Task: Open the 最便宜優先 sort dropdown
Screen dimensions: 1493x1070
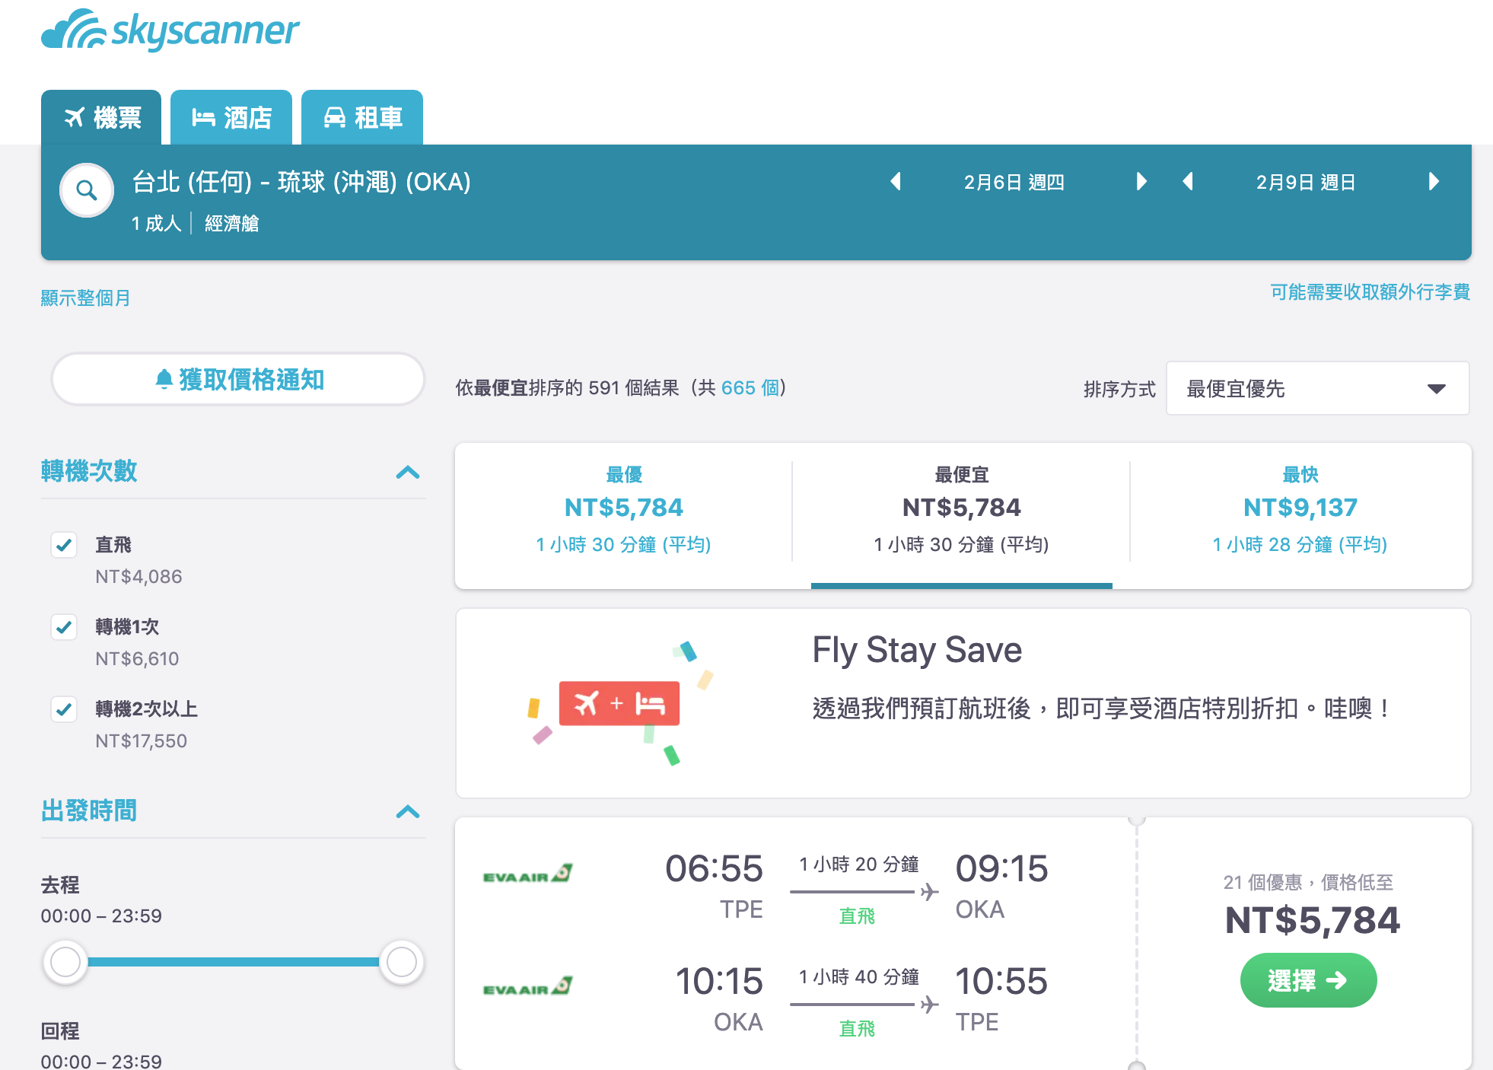Action: click(1317, 389)
